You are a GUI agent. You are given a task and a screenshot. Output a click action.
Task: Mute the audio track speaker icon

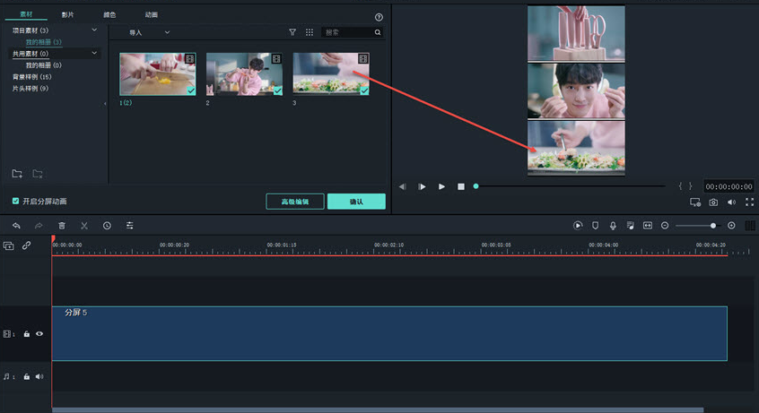point(39,377)
